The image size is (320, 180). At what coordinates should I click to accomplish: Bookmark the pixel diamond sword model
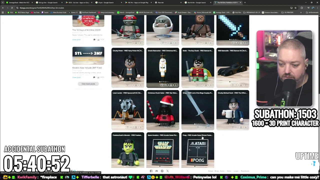241,43
